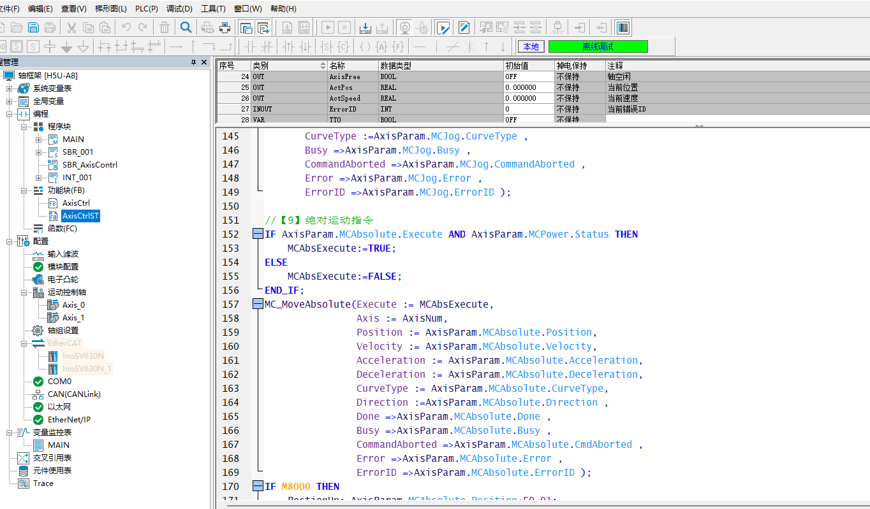Screen dimensions: 870x509
Task: Cut selection with scissors icon
Action: (72, 27)
